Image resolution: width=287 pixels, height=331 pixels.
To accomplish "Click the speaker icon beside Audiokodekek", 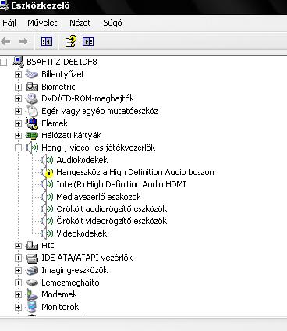I will pyautogui.click(x=47, y=160).
